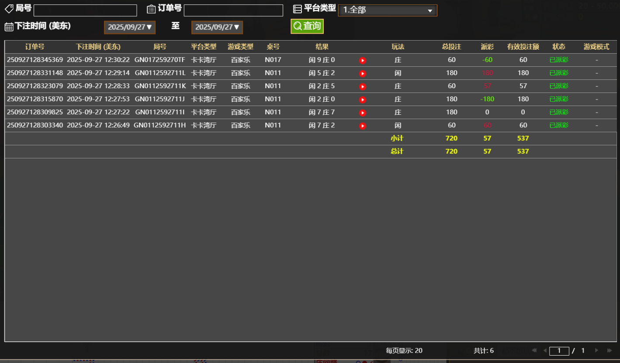Watch replay for order 250927128303340
Image resolution: width=620 pixels, height=363 pixels.
coord(362,126)
